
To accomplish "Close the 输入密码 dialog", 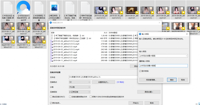I will click(187, 34).
